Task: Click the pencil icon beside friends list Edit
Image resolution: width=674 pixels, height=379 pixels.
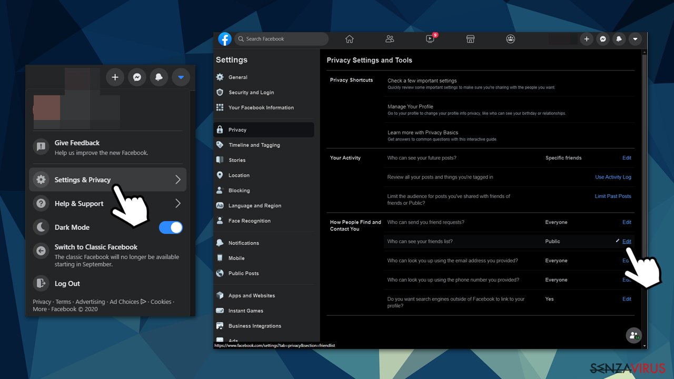Action: 618,241
